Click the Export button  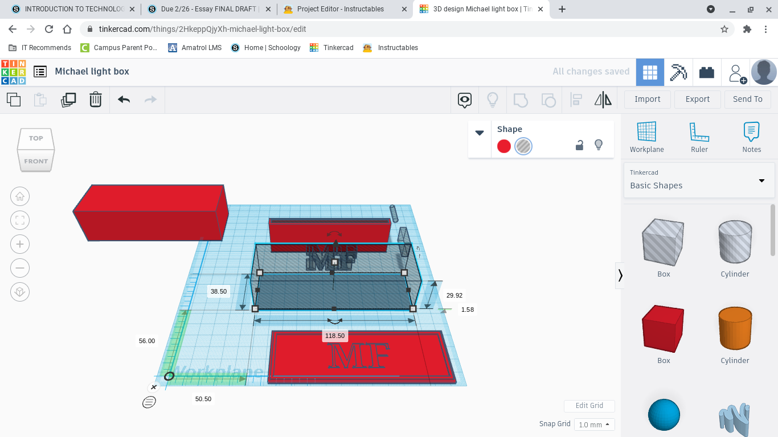coord(697,99)
